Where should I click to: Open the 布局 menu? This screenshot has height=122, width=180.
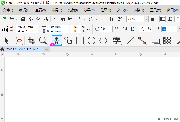coord(57,10)
